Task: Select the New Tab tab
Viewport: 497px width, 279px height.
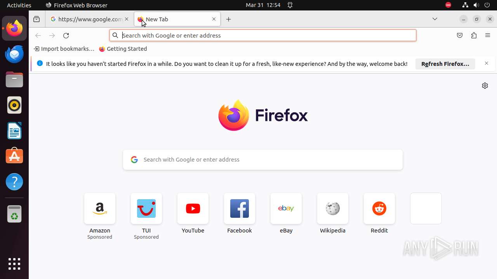Action: 177,19
